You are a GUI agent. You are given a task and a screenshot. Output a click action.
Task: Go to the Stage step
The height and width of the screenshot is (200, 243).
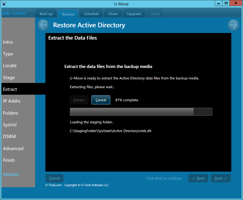(x=9, y=77)
